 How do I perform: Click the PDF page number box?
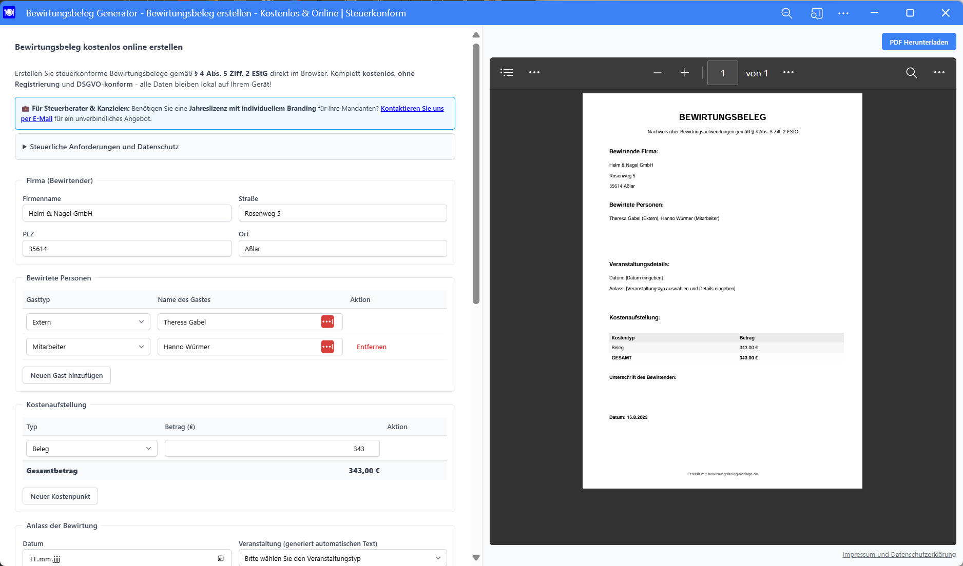pos(723,73)
